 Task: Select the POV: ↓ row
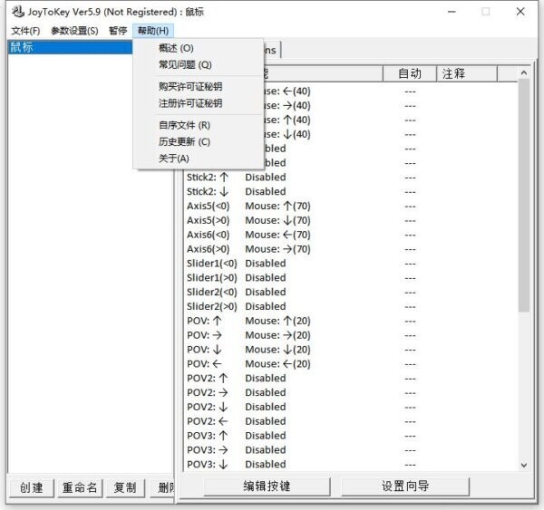click(x=350, y=350)
